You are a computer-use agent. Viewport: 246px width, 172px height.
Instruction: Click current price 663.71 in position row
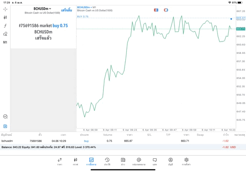[185, 141]
